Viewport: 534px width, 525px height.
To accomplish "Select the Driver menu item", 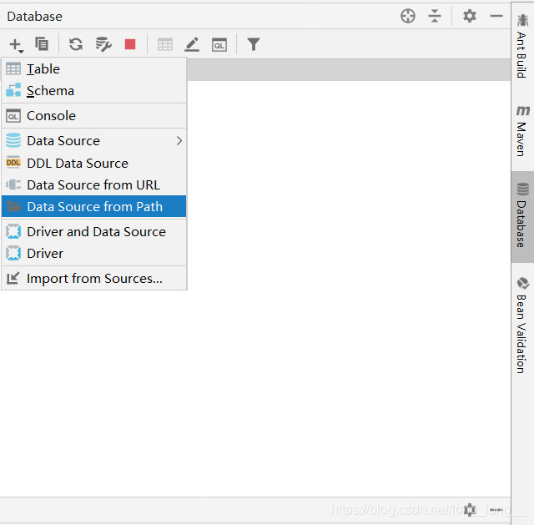I will click(94, 254).
